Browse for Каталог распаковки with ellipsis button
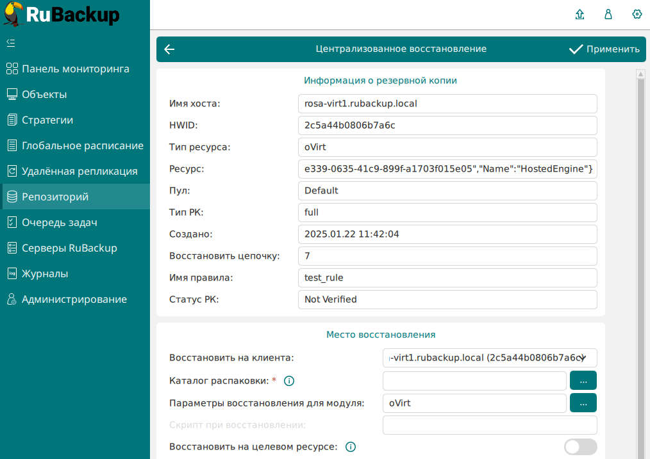The width and height of the screenshot is (650, 459). (583, 380)
